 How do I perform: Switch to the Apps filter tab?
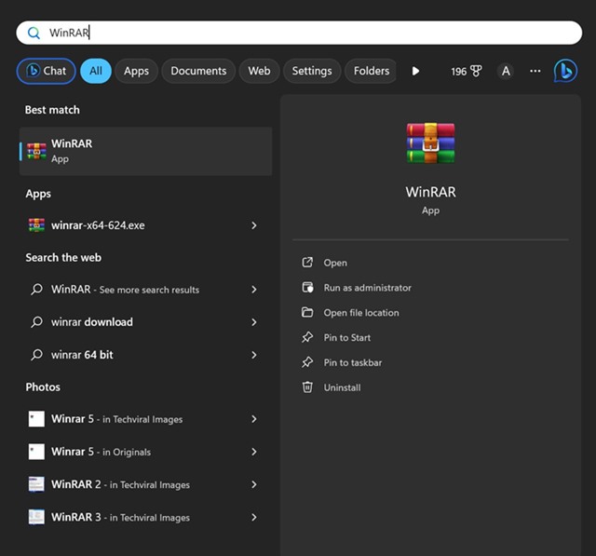click(x=136, y=71)
